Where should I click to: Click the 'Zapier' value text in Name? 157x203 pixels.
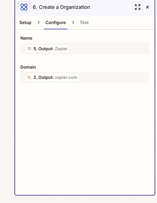(x=61, y=49)
